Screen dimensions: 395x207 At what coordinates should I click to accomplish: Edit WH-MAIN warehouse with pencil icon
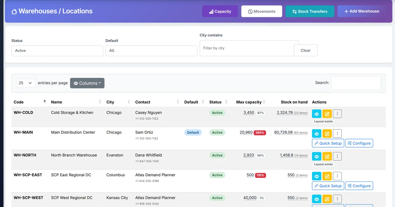(x=327, y=134)
